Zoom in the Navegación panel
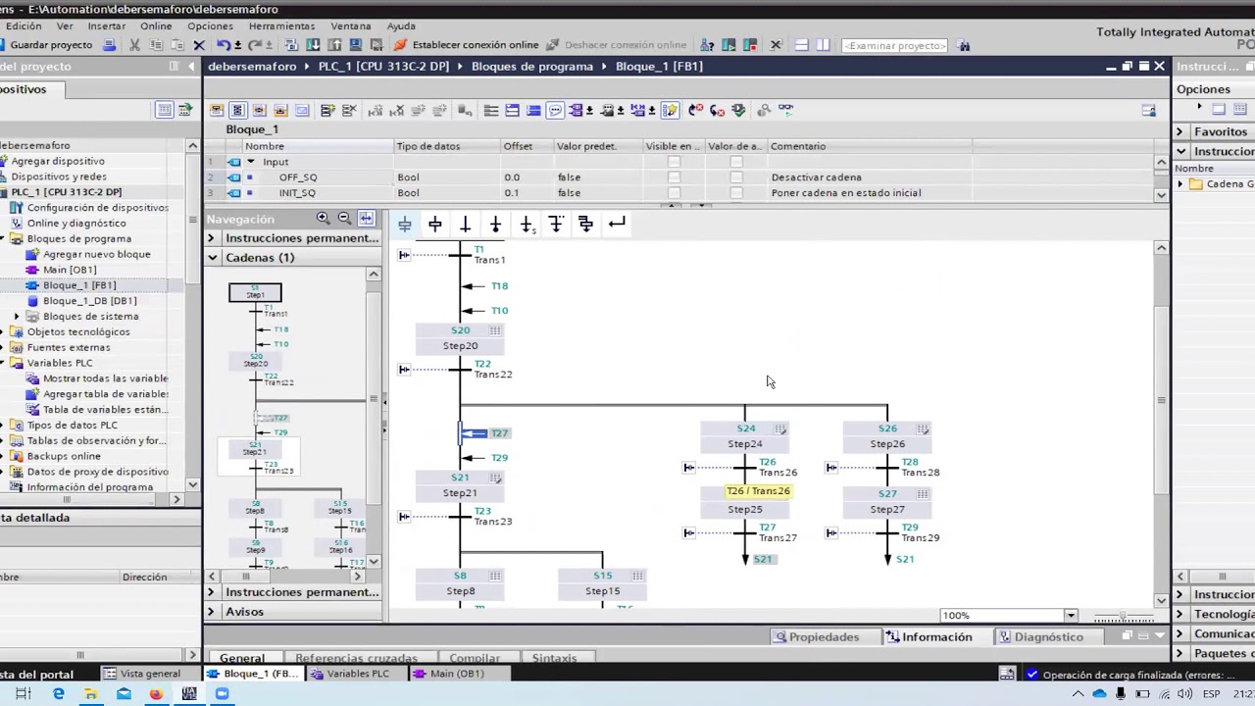The height and width of the screenshot is (706, 1255). pyautogui.click(x=323, y=219)
